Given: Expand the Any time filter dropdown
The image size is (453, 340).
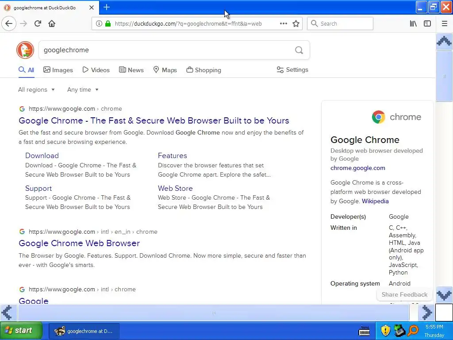Looking at the screenshot, I should (83, 89).
